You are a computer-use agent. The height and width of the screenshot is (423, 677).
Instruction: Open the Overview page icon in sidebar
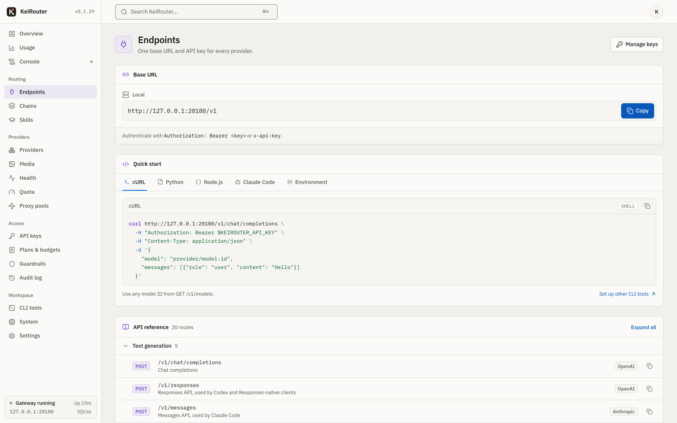tap(12, 34)
